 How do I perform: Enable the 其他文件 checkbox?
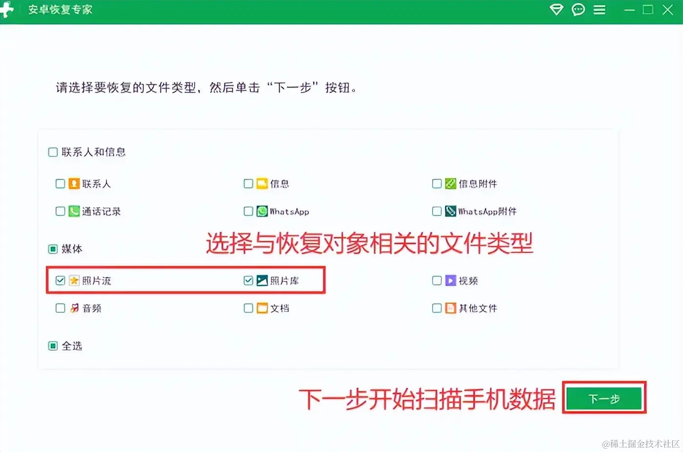coord(437,308)
